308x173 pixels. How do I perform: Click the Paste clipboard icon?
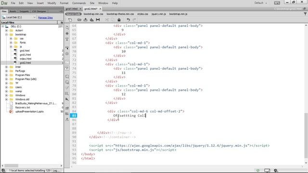coord(119,20)
